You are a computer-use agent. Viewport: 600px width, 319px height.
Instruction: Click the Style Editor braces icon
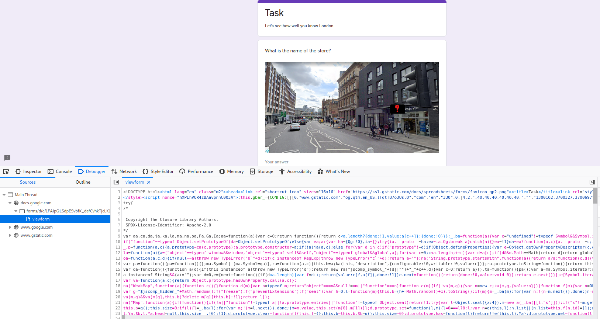pyautogui.click(x=145, y=171)
